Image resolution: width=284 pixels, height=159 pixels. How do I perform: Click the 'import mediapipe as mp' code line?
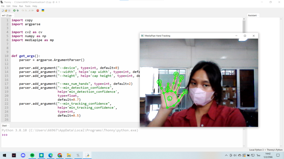click(33, 40)
